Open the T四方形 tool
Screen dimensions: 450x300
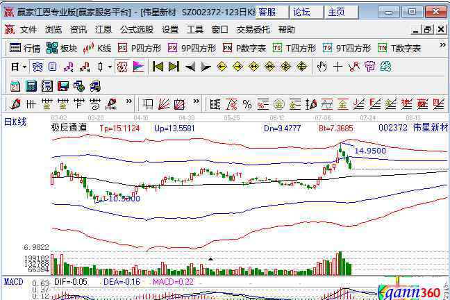294,48
